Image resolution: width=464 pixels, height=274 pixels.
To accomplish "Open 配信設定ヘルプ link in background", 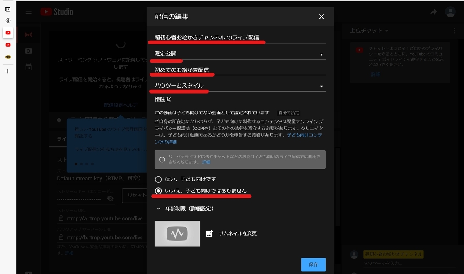I will coord(121,105).
